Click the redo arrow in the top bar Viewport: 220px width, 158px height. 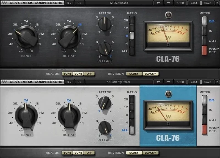click(x=79, y=3)
